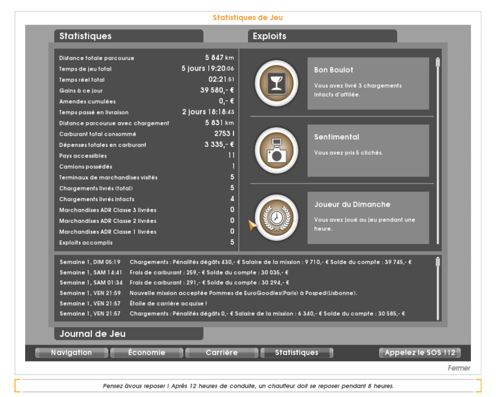Viewport: 496px width, 397px height.
Task: Click Chargements livrés (total) row
Action: coord(146,189)
